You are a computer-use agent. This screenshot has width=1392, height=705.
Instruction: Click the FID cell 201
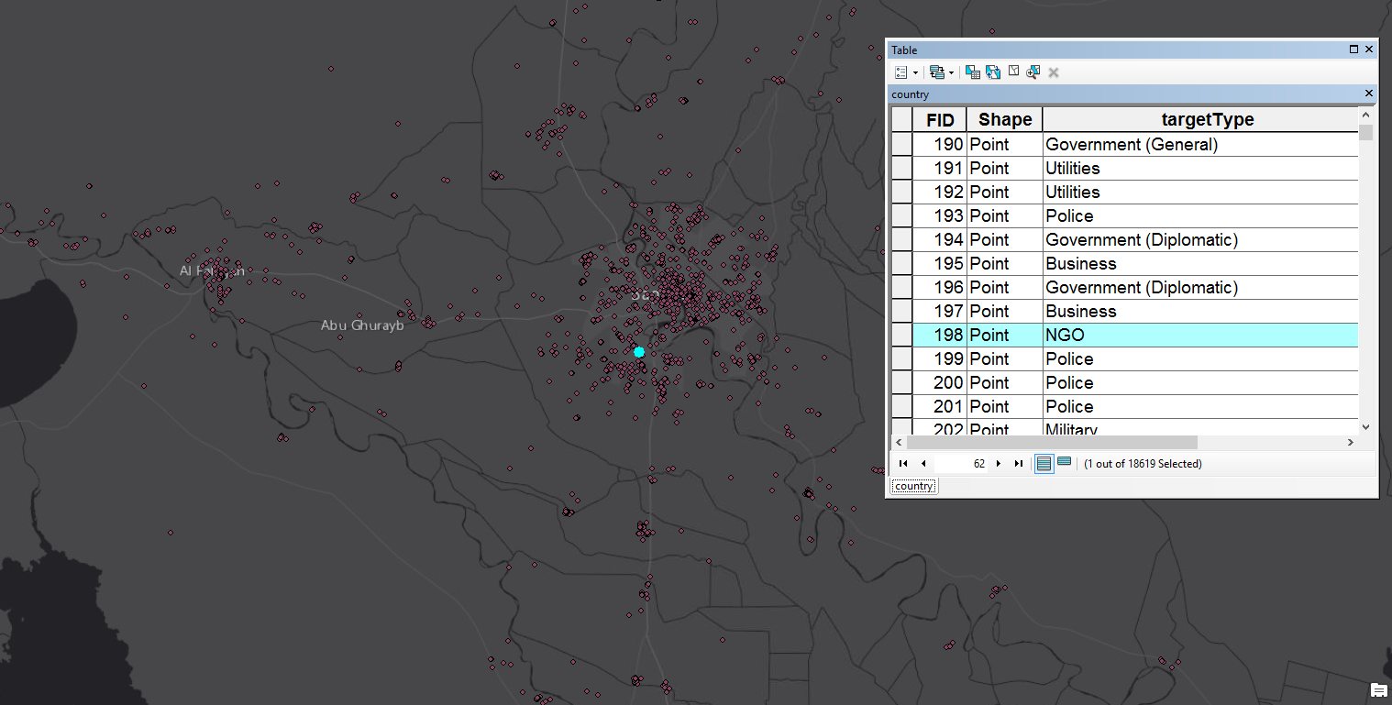940,406
